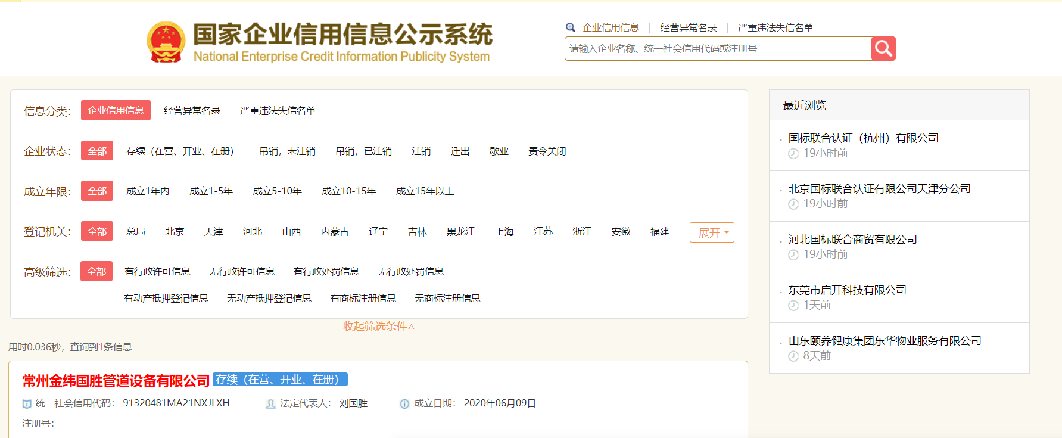Screen dimensions: 1062x438
Task: Filter registration authority by 吉林
Action: point(418,231)
